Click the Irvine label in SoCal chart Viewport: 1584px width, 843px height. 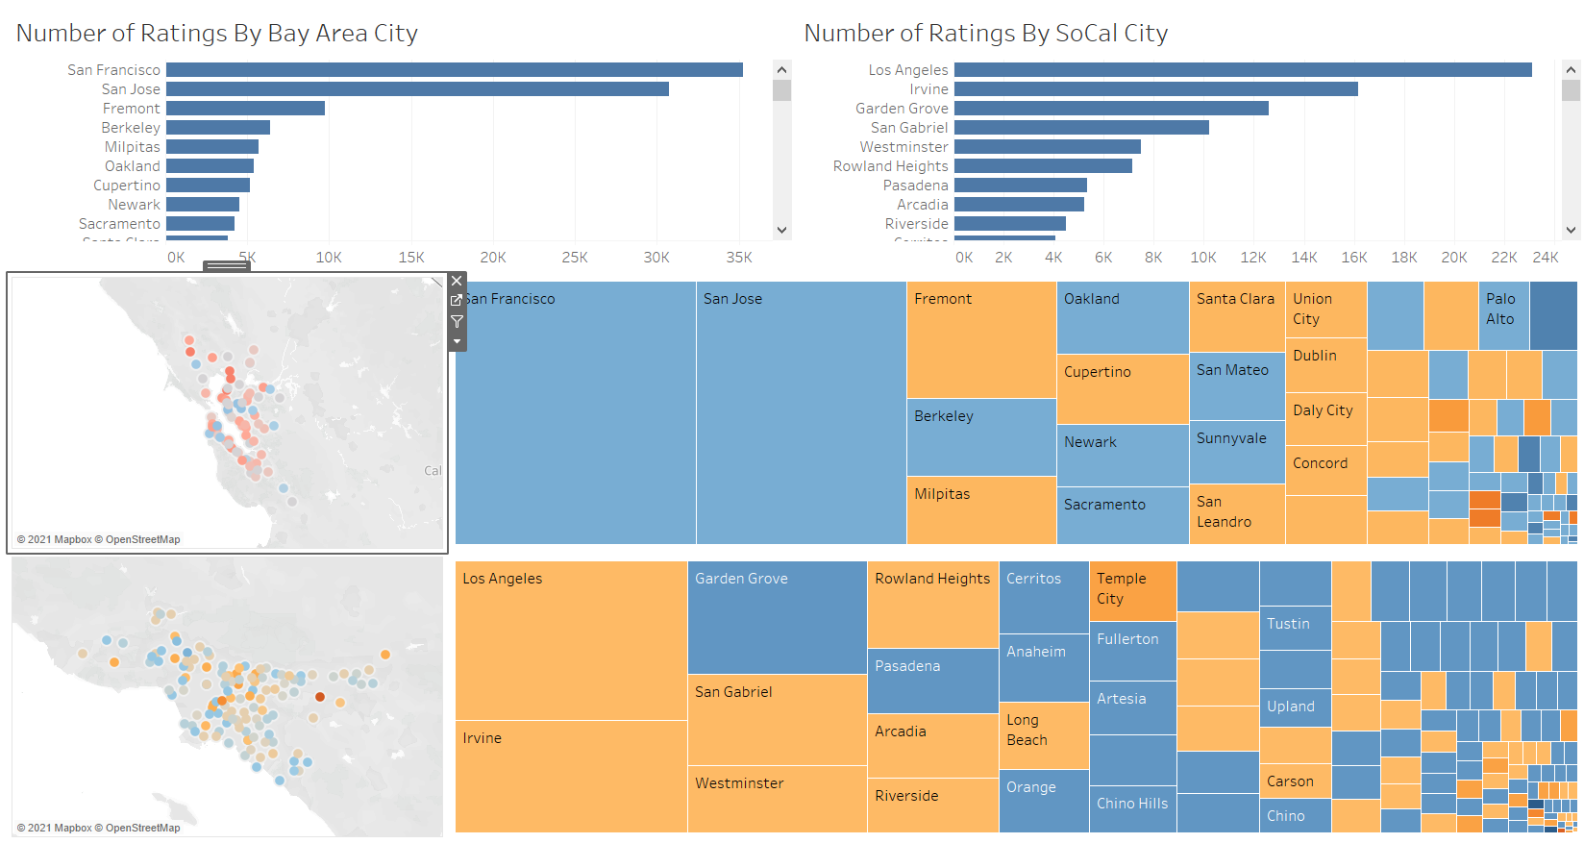pyautogui.click(x=928, y=89)
